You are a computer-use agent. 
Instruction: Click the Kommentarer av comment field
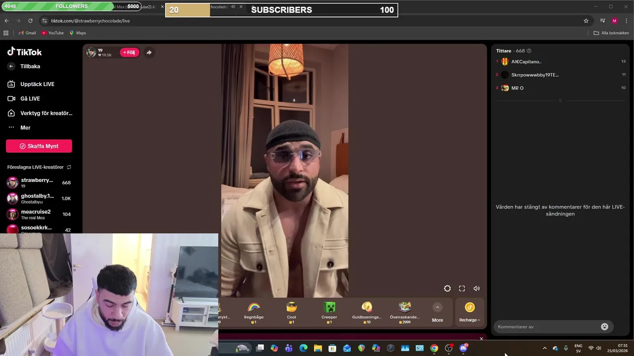point(547,327)
